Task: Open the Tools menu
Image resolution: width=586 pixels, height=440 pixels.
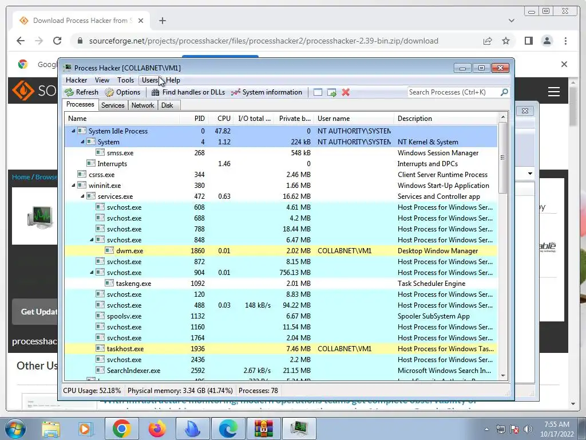Action: coord(125,80)
